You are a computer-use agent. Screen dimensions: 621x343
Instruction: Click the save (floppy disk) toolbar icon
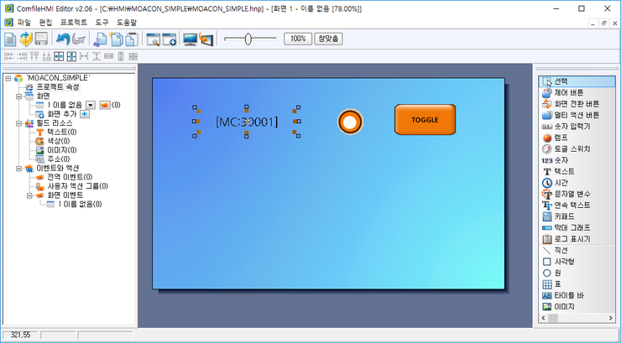[x=40, y=39]
